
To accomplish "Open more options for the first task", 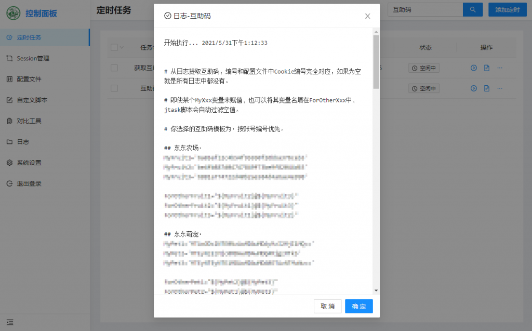I will 500,68.
